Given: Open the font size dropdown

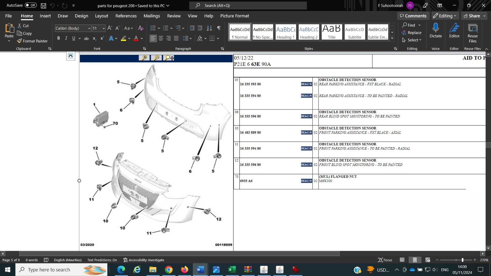Looking at the screenshot, I should 104,28.
